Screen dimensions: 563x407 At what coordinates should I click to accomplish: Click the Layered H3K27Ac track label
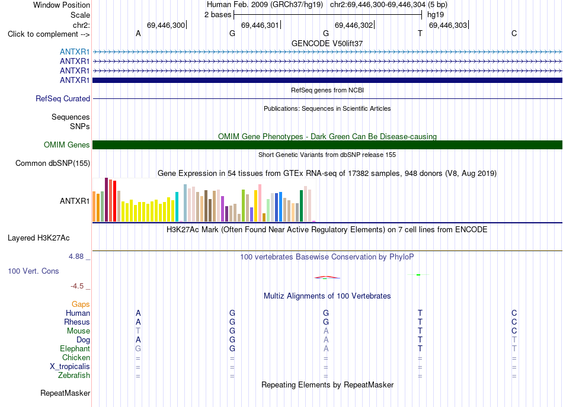pyautogui.click(x=39, y=238)
